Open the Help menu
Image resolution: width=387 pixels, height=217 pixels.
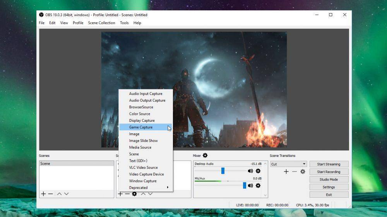tap(137, 23)
